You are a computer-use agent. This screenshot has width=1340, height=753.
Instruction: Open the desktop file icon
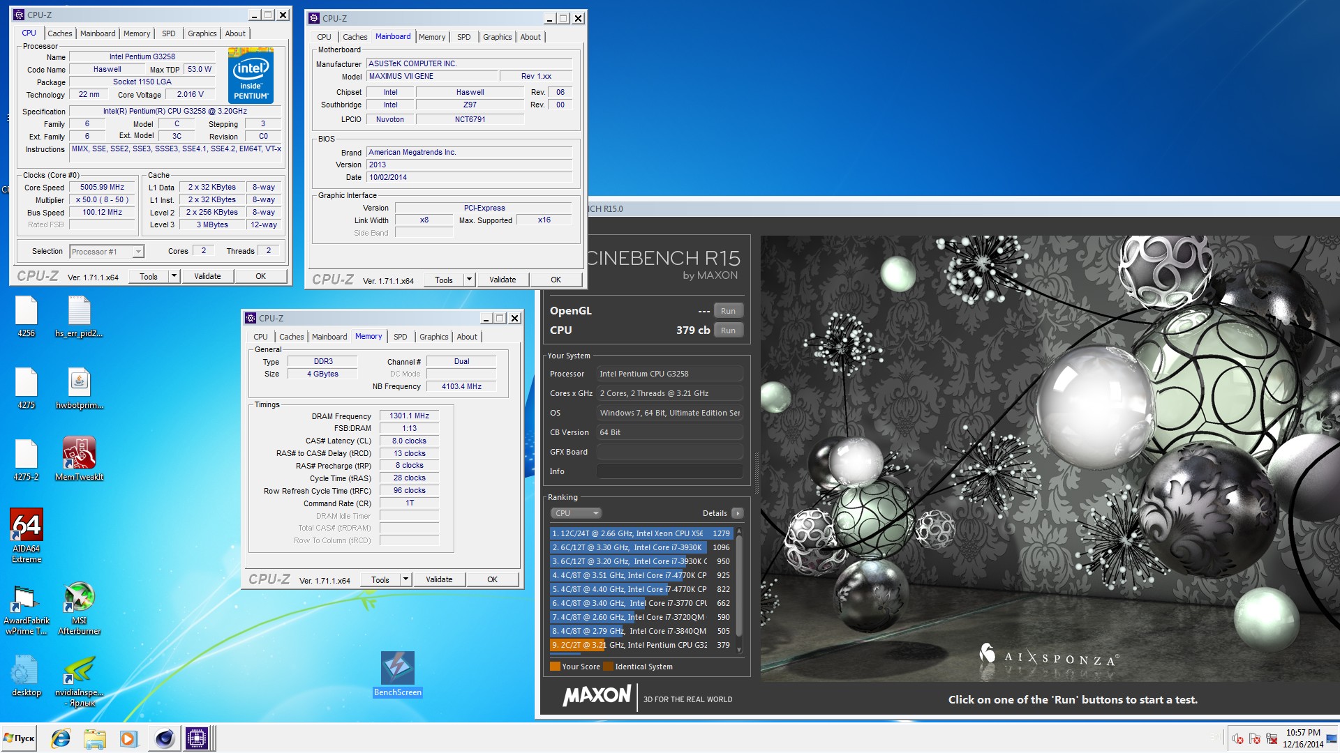tap(26, 676)
